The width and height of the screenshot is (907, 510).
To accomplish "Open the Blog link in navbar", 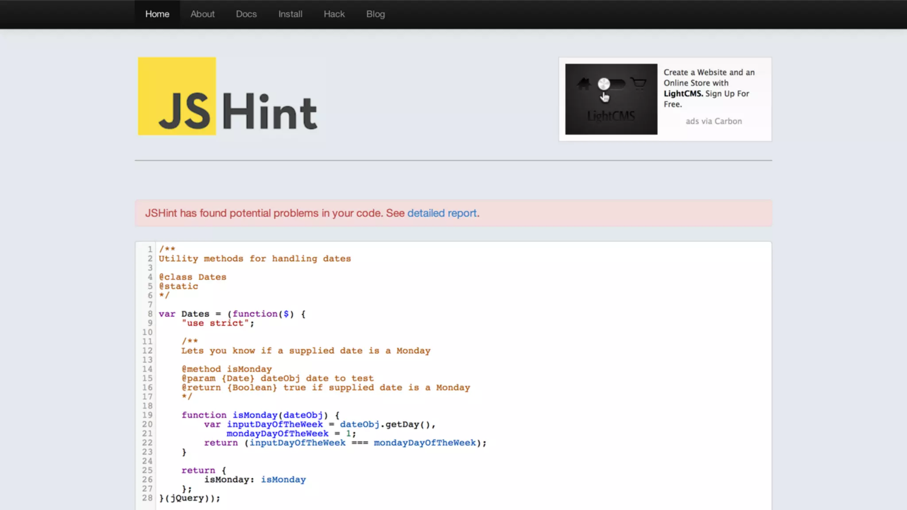I will [375, 14].
